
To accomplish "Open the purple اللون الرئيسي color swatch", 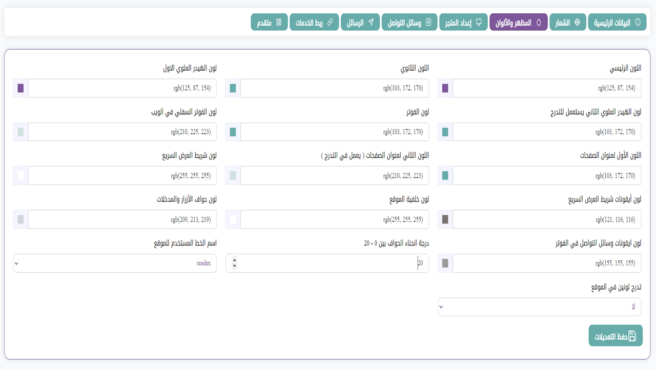I will click(445, 88).
